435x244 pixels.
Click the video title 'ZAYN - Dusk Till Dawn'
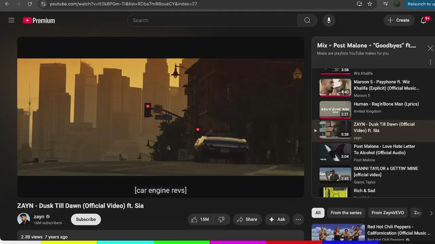click(x=81, y=206)
